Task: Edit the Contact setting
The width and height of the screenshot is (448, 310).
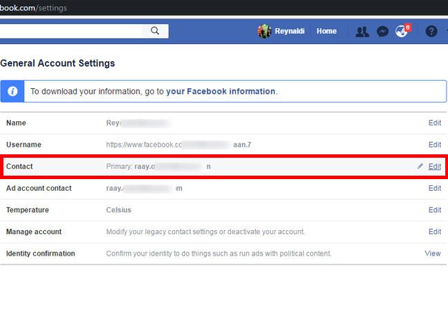Action: tap(435, 167)
